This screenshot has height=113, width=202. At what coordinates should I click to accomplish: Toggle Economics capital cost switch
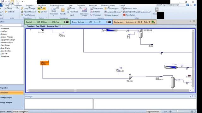tap(66, 22)
